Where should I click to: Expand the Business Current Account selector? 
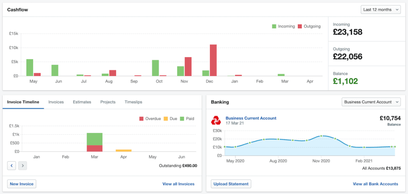(x=371, y=102)
